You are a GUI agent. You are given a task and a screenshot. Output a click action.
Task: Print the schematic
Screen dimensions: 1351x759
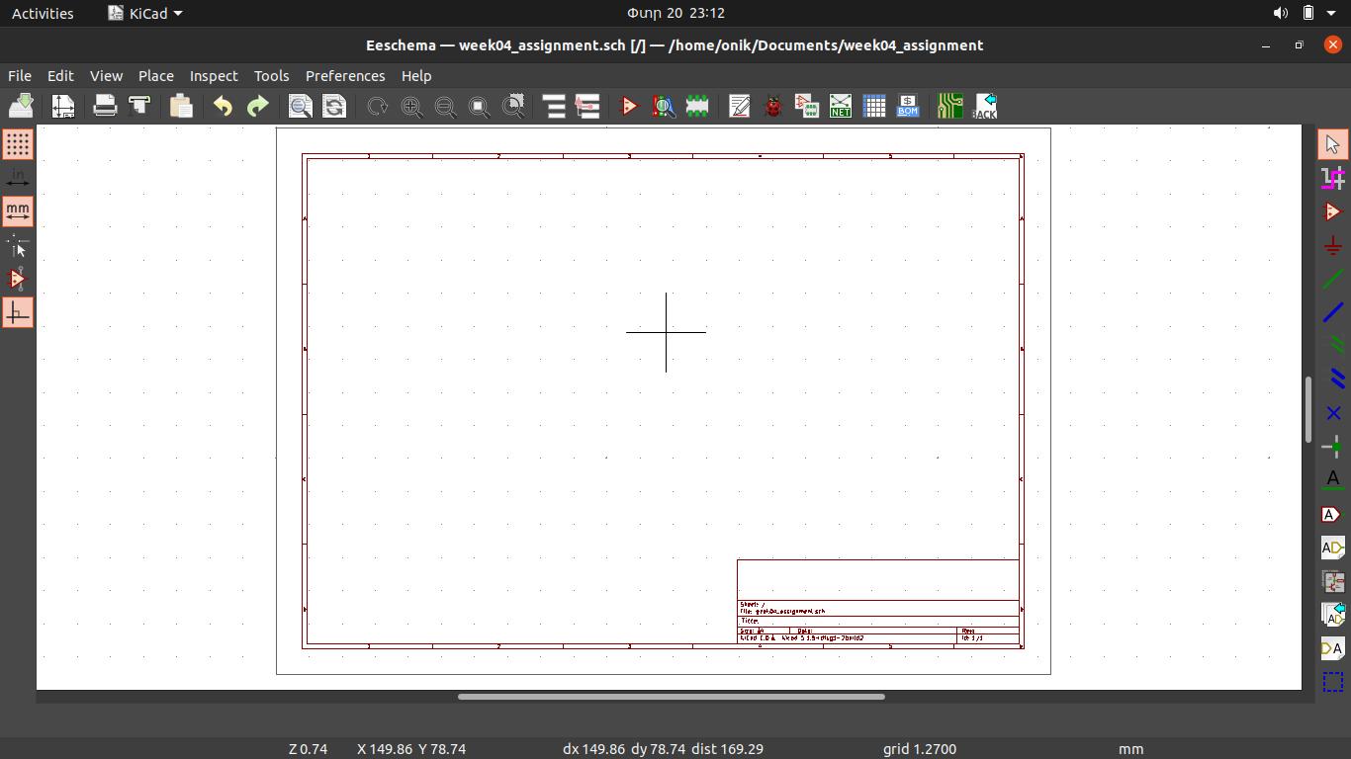(105, 106)
